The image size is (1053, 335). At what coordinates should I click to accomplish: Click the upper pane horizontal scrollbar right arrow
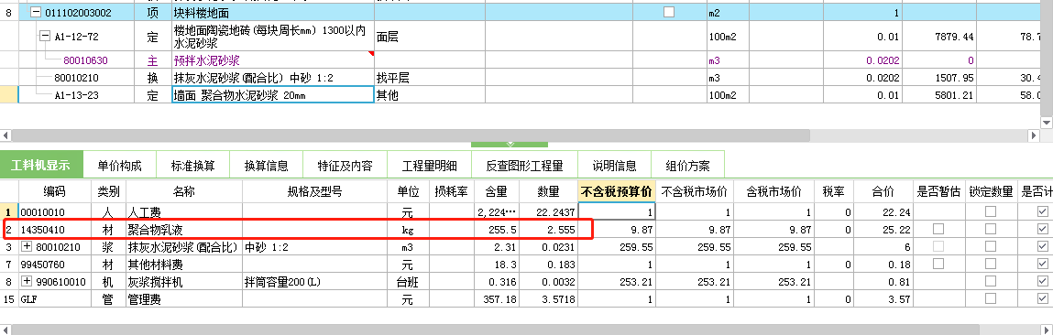coord(1034,135)
